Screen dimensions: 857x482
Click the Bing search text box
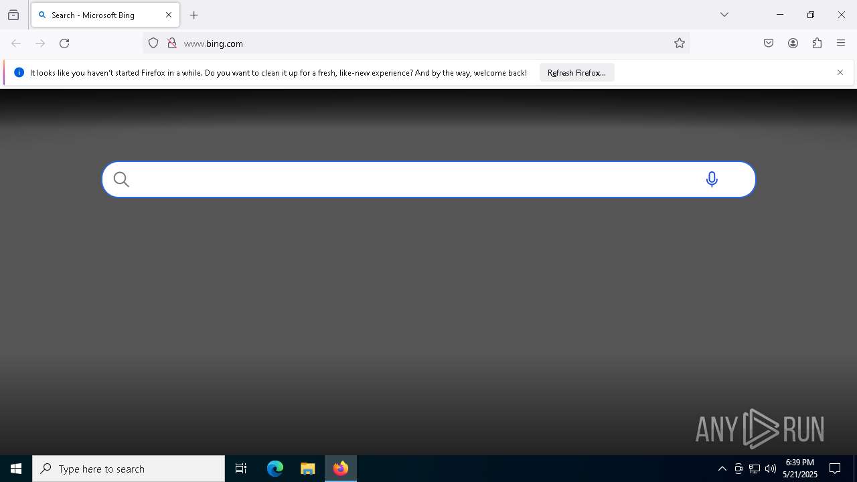[428, 179]
